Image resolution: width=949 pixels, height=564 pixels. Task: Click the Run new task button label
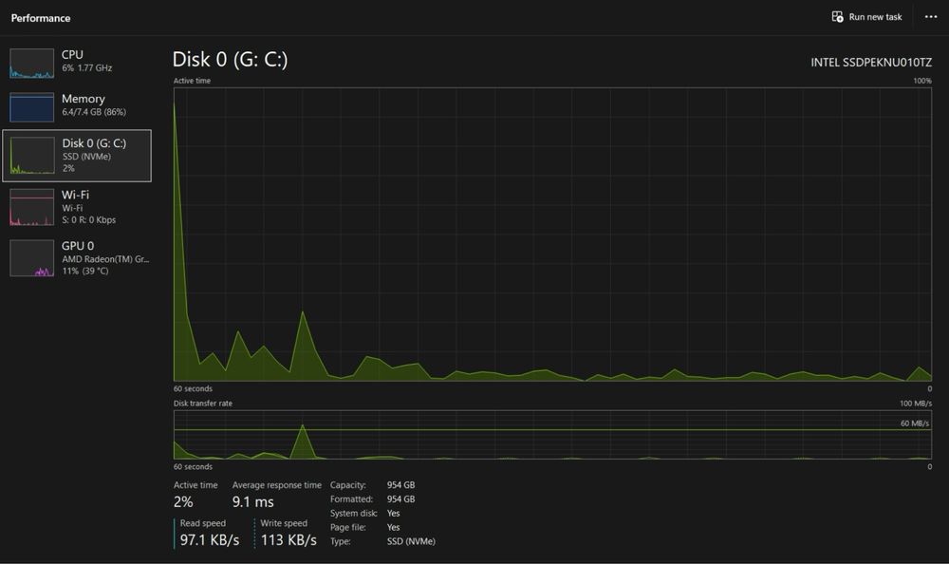click(x=875, y=17)
